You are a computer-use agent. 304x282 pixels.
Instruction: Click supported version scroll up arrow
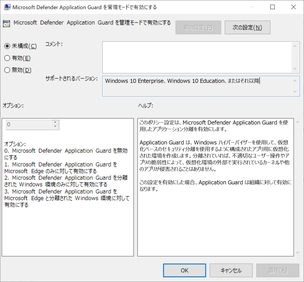coord(295,81)
